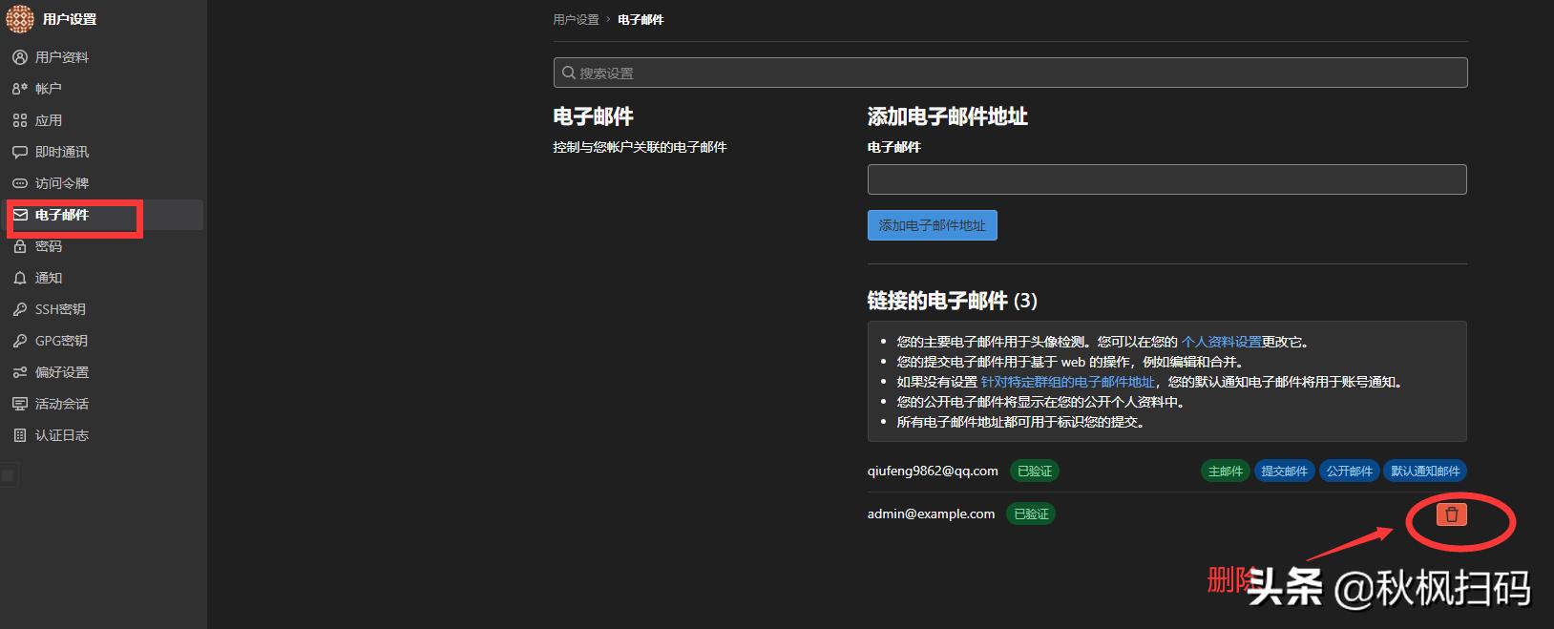Delete admin@example.com with trash icon
Screen dimensions: 1554x629
[x=1451, y=514]
